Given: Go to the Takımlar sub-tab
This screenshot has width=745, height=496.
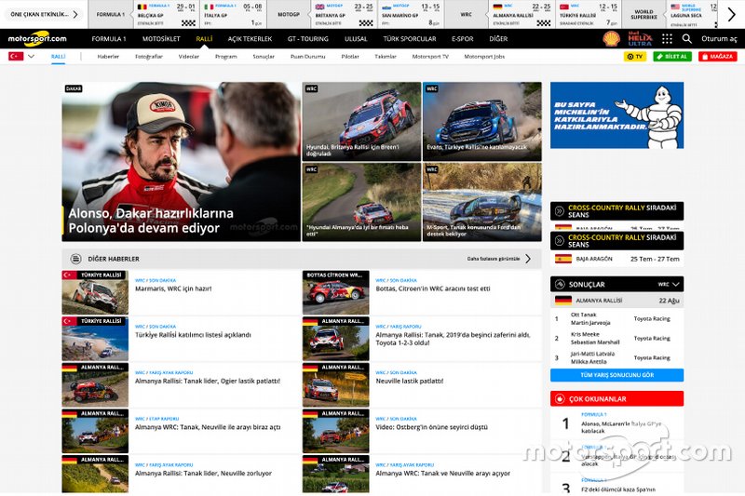Looking at the screenshot, I should pos(386,57).
